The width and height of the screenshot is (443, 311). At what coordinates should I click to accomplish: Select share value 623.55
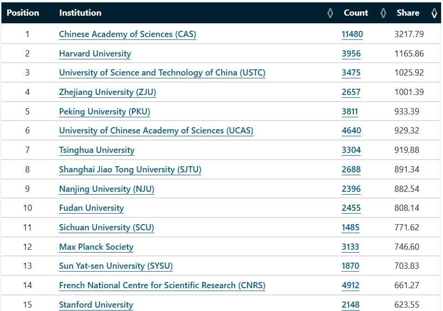tap(407, 305)
